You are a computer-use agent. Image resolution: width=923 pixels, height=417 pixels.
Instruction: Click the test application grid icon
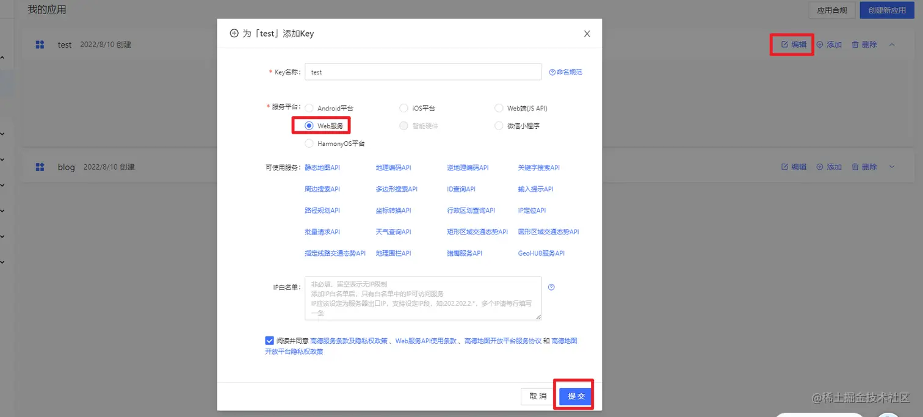pyautogui.click(x=40, y=45)
